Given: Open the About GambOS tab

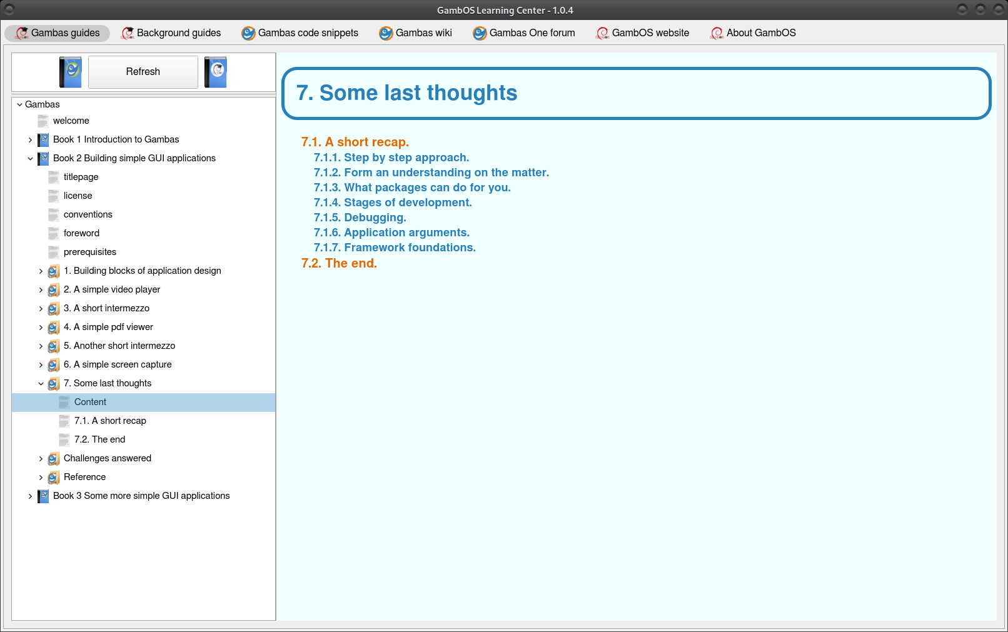Looking at the screenshot, I should [753, 33].
